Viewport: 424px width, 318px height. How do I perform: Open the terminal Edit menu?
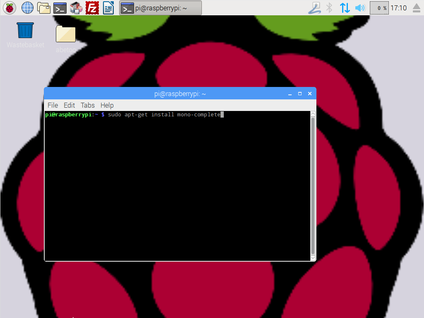[69, 105]
